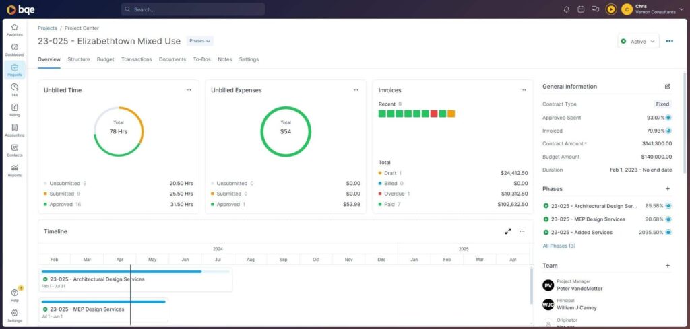Image resolution: width=690 pixels, height=329 pixels.
Task: Click the notifications bell icon
Action: (x=566, y=9)
